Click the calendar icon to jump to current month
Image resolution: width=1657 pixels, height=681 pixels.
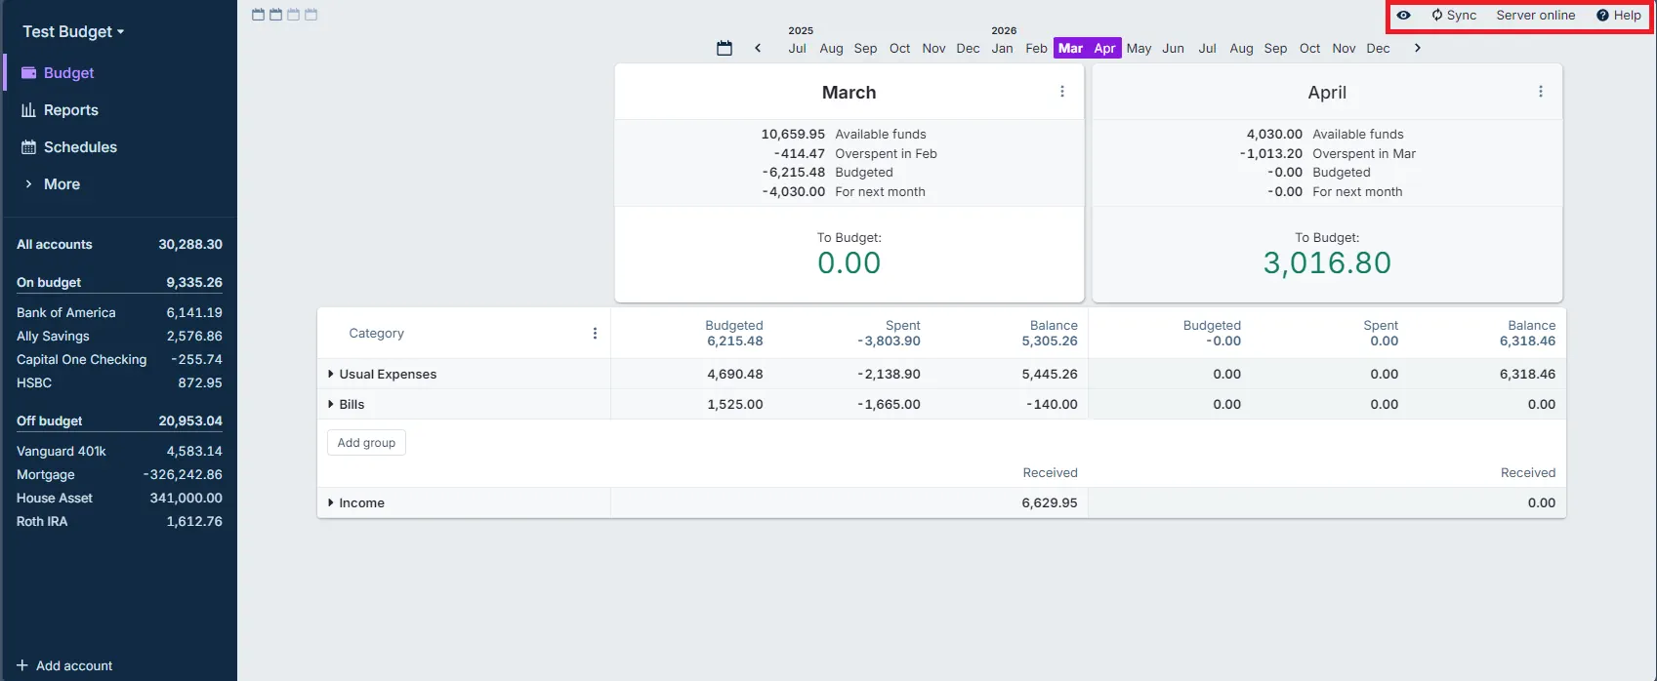point(724,48)
